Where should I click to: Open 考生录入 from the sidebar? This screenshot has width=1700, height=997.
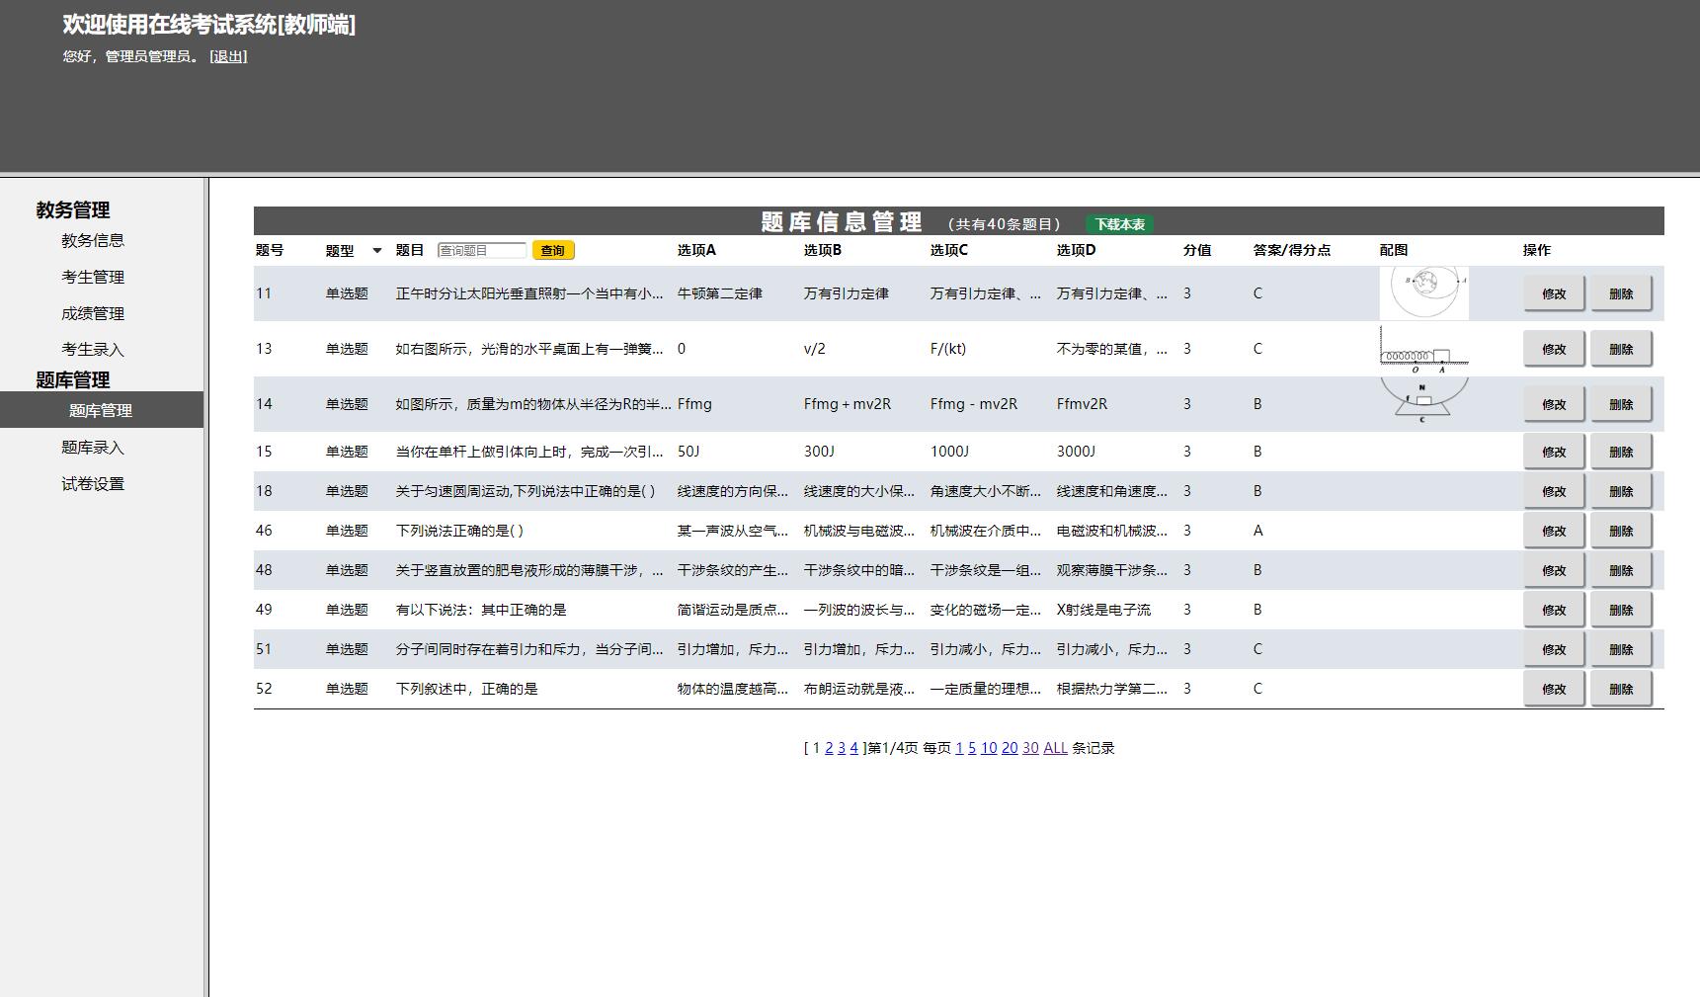point(93,348)
